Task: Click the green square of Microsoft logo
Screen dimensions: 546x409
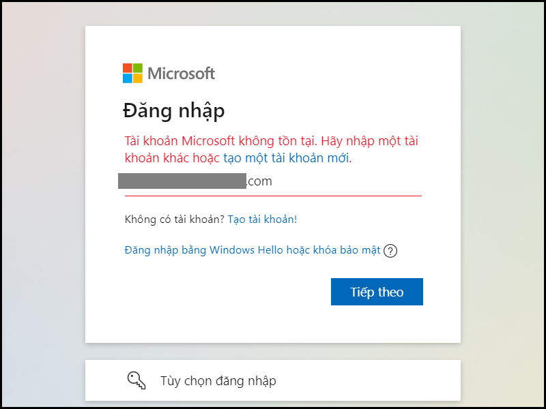Action: pos(138,68)
